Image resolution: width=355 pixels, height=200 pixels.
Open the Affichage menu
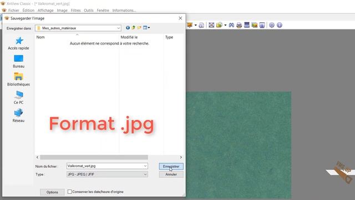coord(45,11)
